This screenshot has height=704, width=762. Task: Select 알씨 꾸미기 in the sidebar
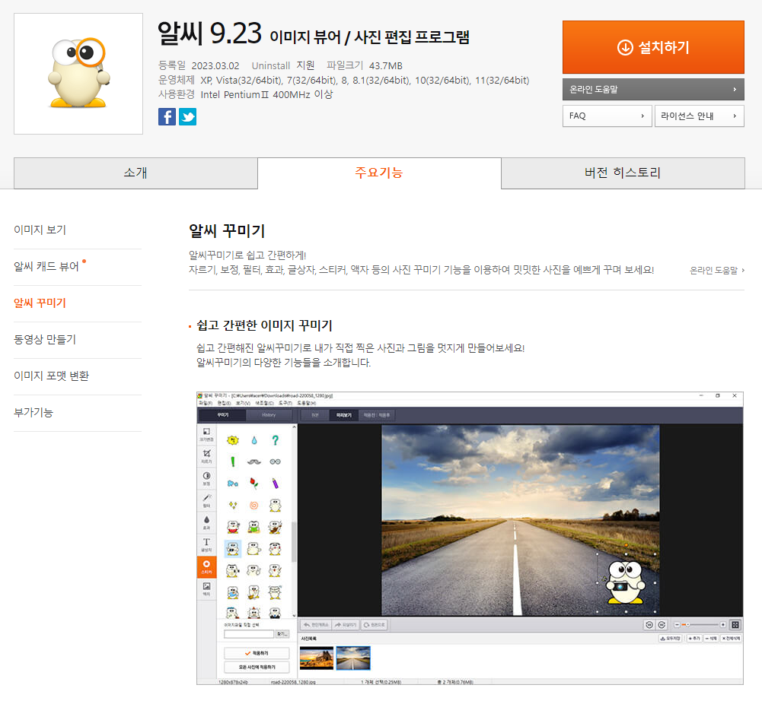tap(40, 303)
